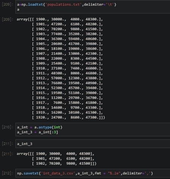Click value 36700. in the 1916 row
Viewport: 170px width, 179px height.
click(92, 98)
